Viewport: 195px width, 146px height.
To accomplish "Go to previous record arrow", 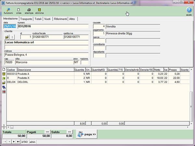I will 9,142.
